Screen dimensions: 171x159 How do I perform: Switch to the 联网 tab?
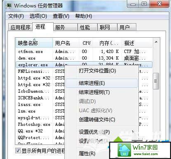(107, 27)
